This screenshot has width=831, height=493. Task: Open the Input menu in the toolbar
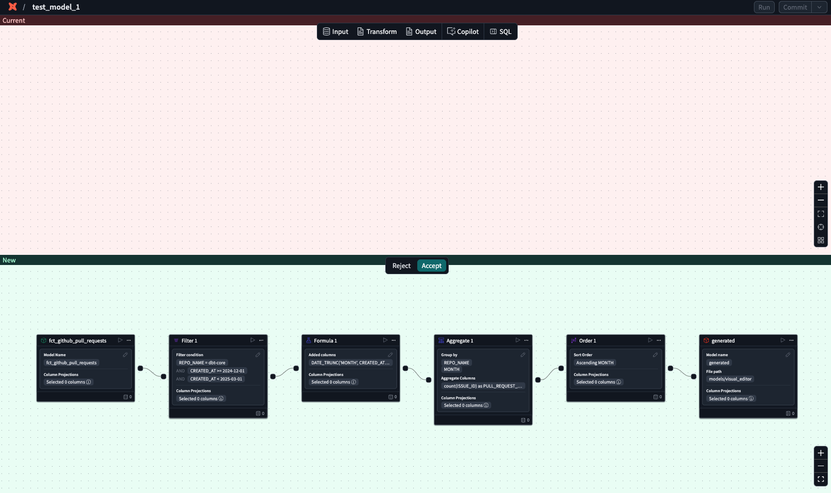[335, 31]
